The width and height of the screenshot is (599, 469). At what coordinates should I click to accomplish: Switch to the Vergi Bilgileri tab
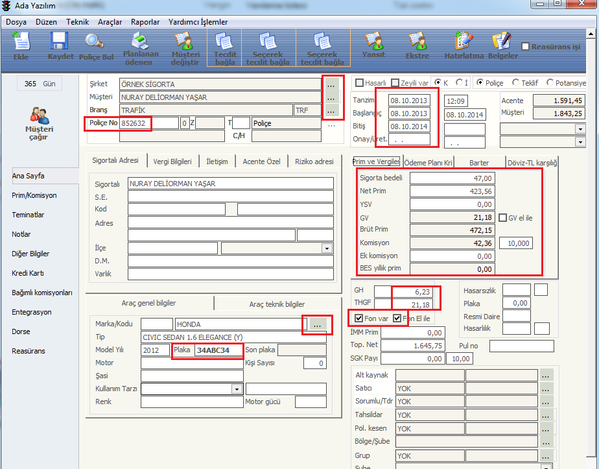pos(172,162)
